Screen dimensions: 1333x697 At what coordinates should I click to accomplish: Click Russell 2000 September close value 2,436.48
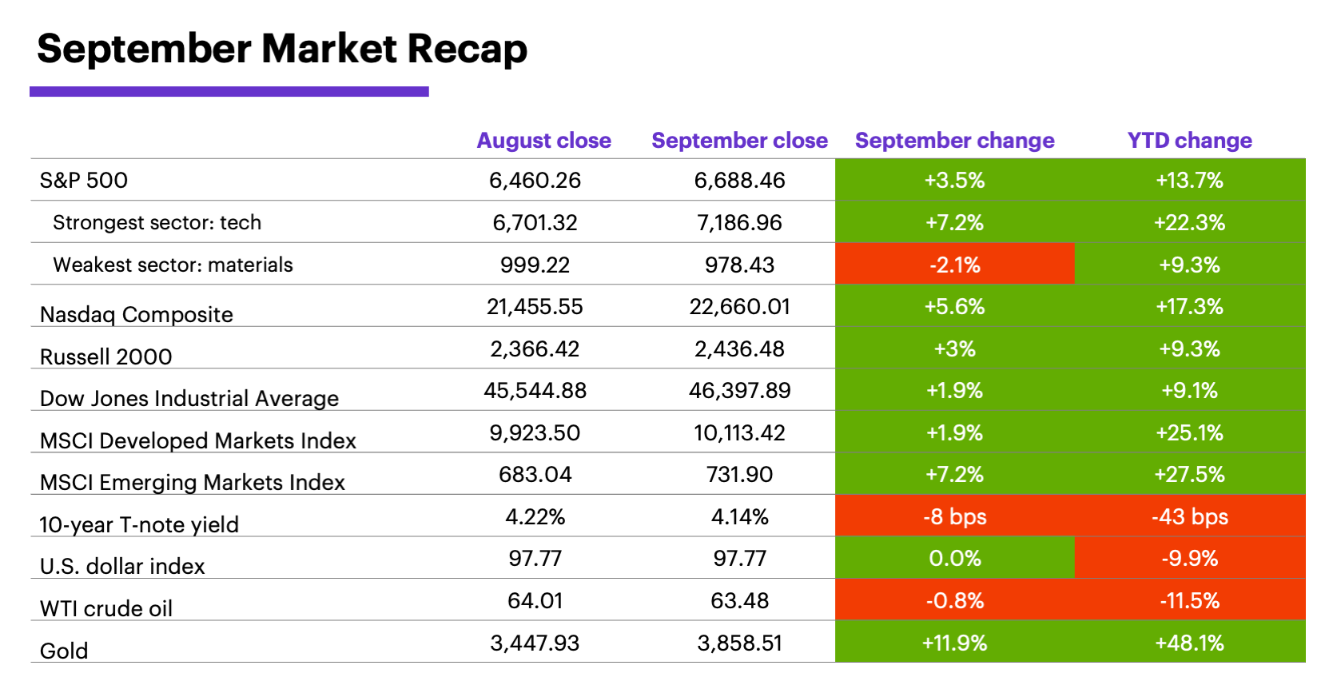pos(739,349)
